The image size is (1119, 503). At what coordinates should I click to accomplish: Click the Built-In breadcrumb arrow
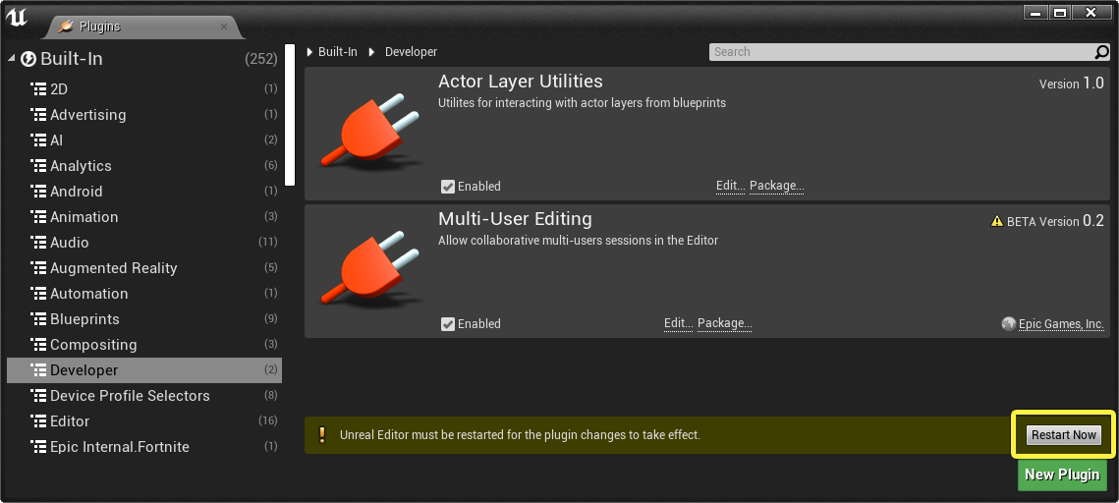tap(309, 52)
